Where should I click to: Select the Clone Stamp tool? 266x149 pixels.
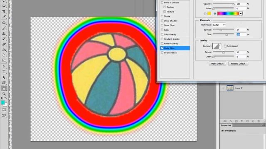click(4, 34)
